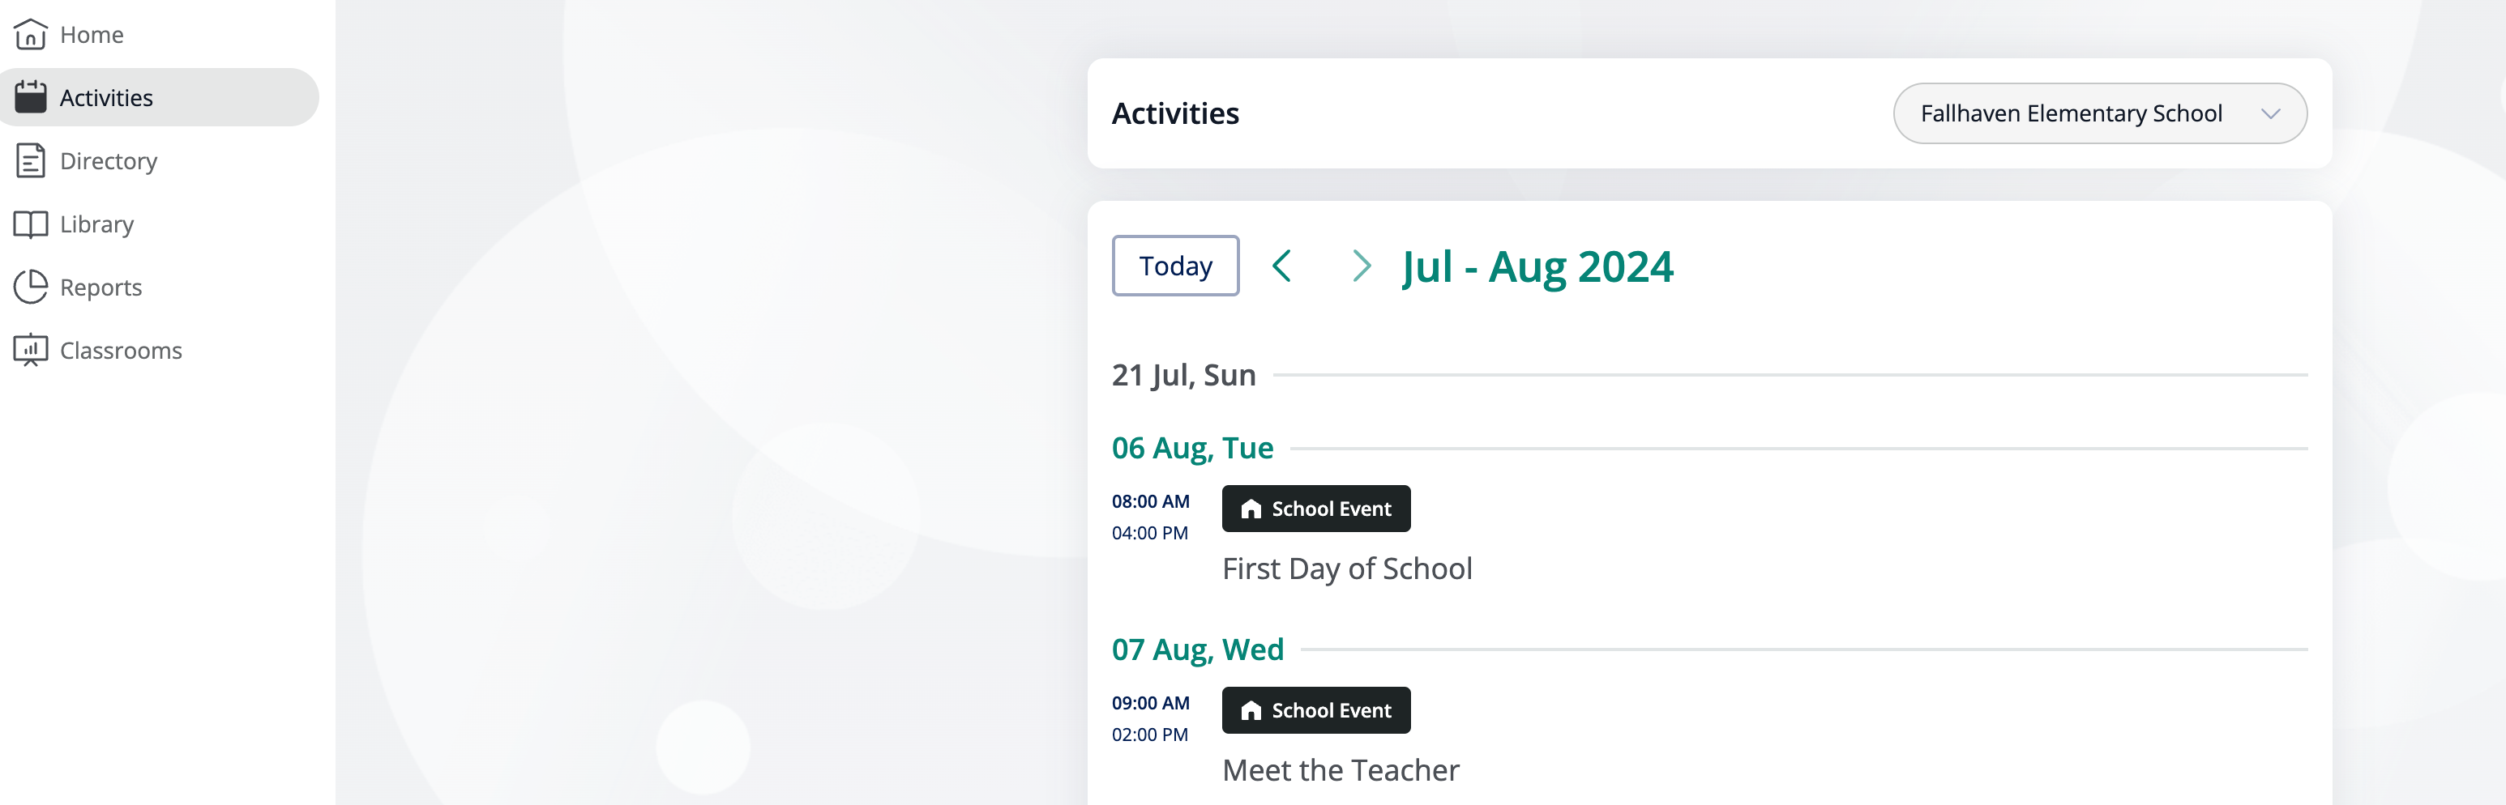Click the Classrooms presentation board icon

[x=30, y=350]
